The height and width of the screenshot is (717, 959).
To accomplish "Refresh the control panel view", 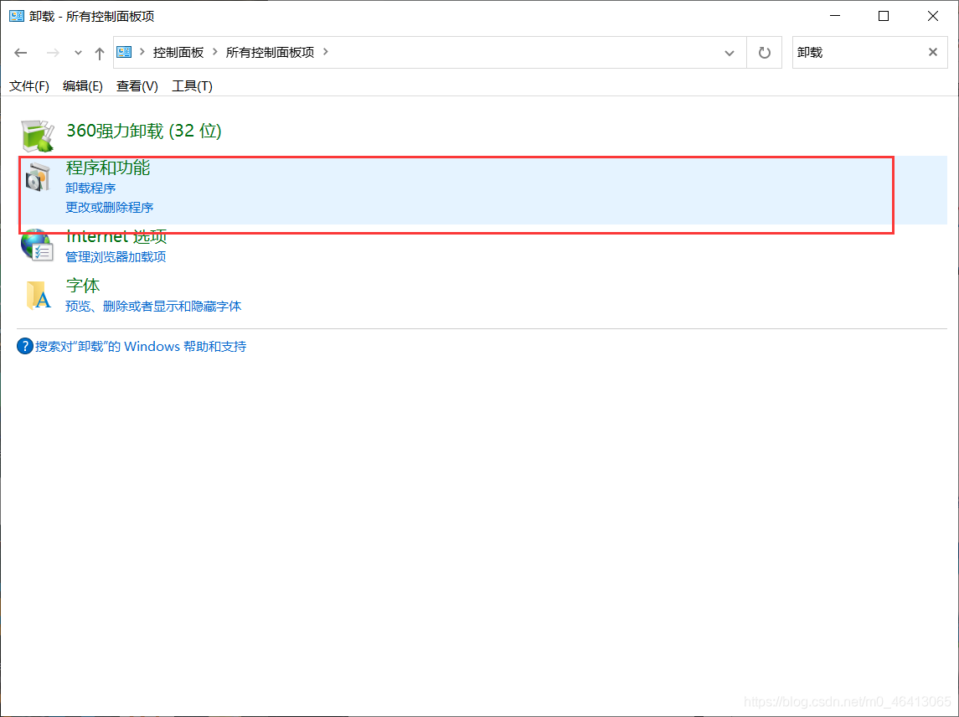I will coord(765,53).
